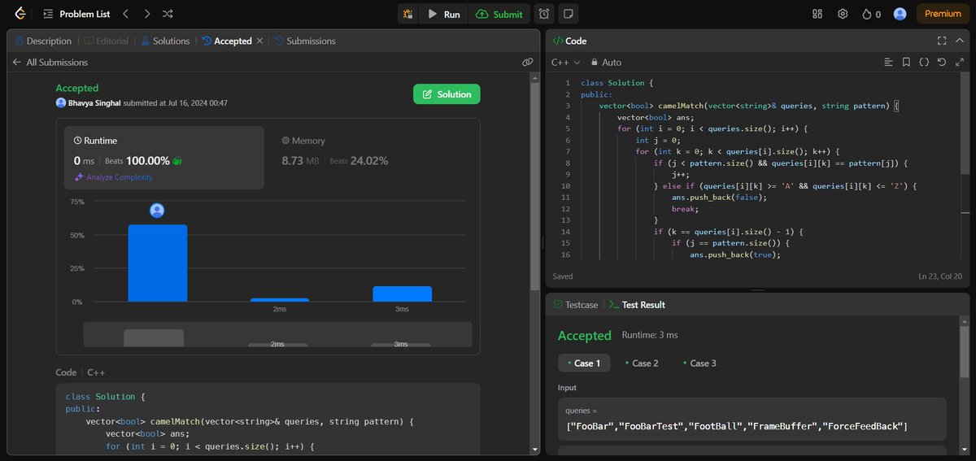Screen dimensions: 976x461
Task: Select the Test Result tab
Action: pos(637,305)
